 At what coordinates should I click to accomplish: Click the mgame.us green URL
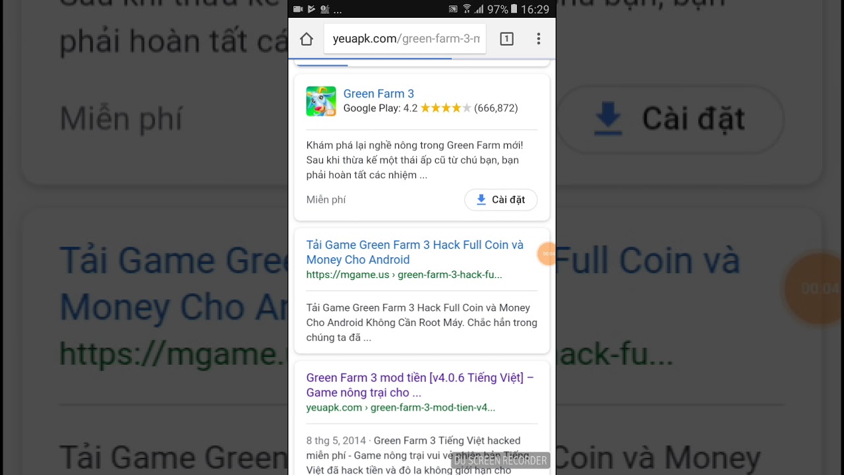[x=404, y=275]
